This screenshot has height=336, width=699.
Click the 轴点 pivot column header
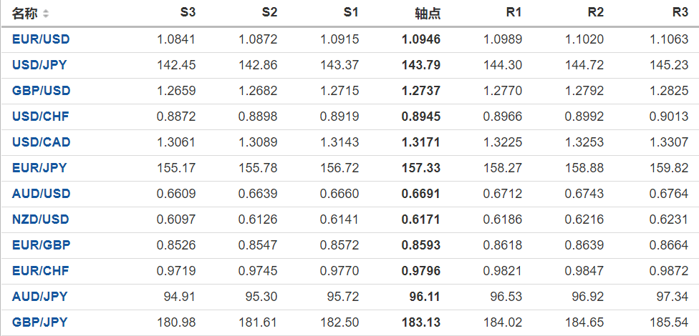(428, 14)
